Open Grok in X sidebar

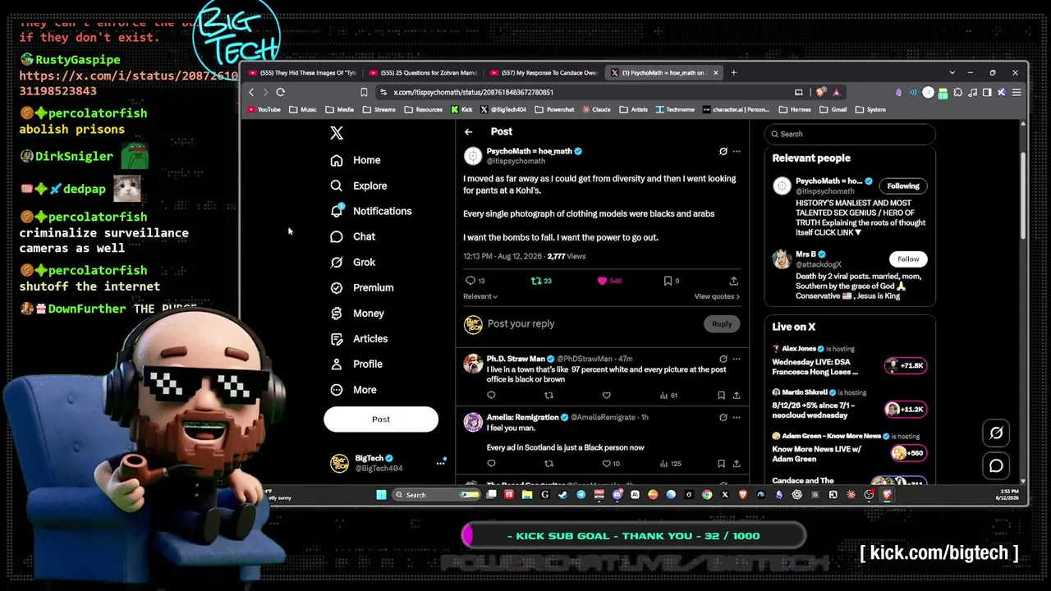(353, 262)
